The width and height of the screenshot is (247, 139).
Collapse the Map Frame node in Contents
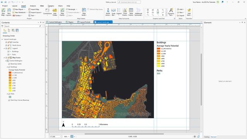pyautogui.click(x=4, y=58)
